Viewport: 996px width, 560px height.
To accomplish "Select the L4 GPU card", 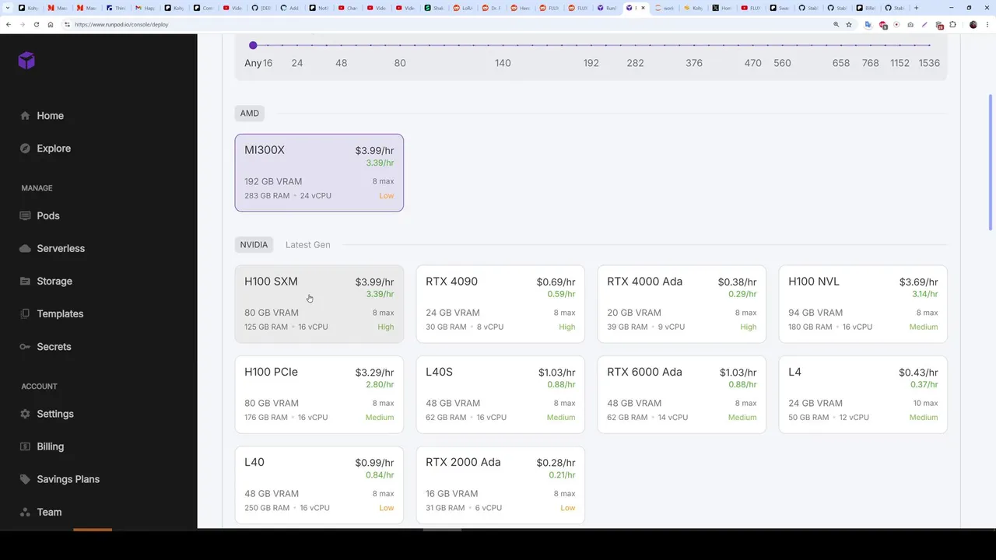I will tap(863, 394).
